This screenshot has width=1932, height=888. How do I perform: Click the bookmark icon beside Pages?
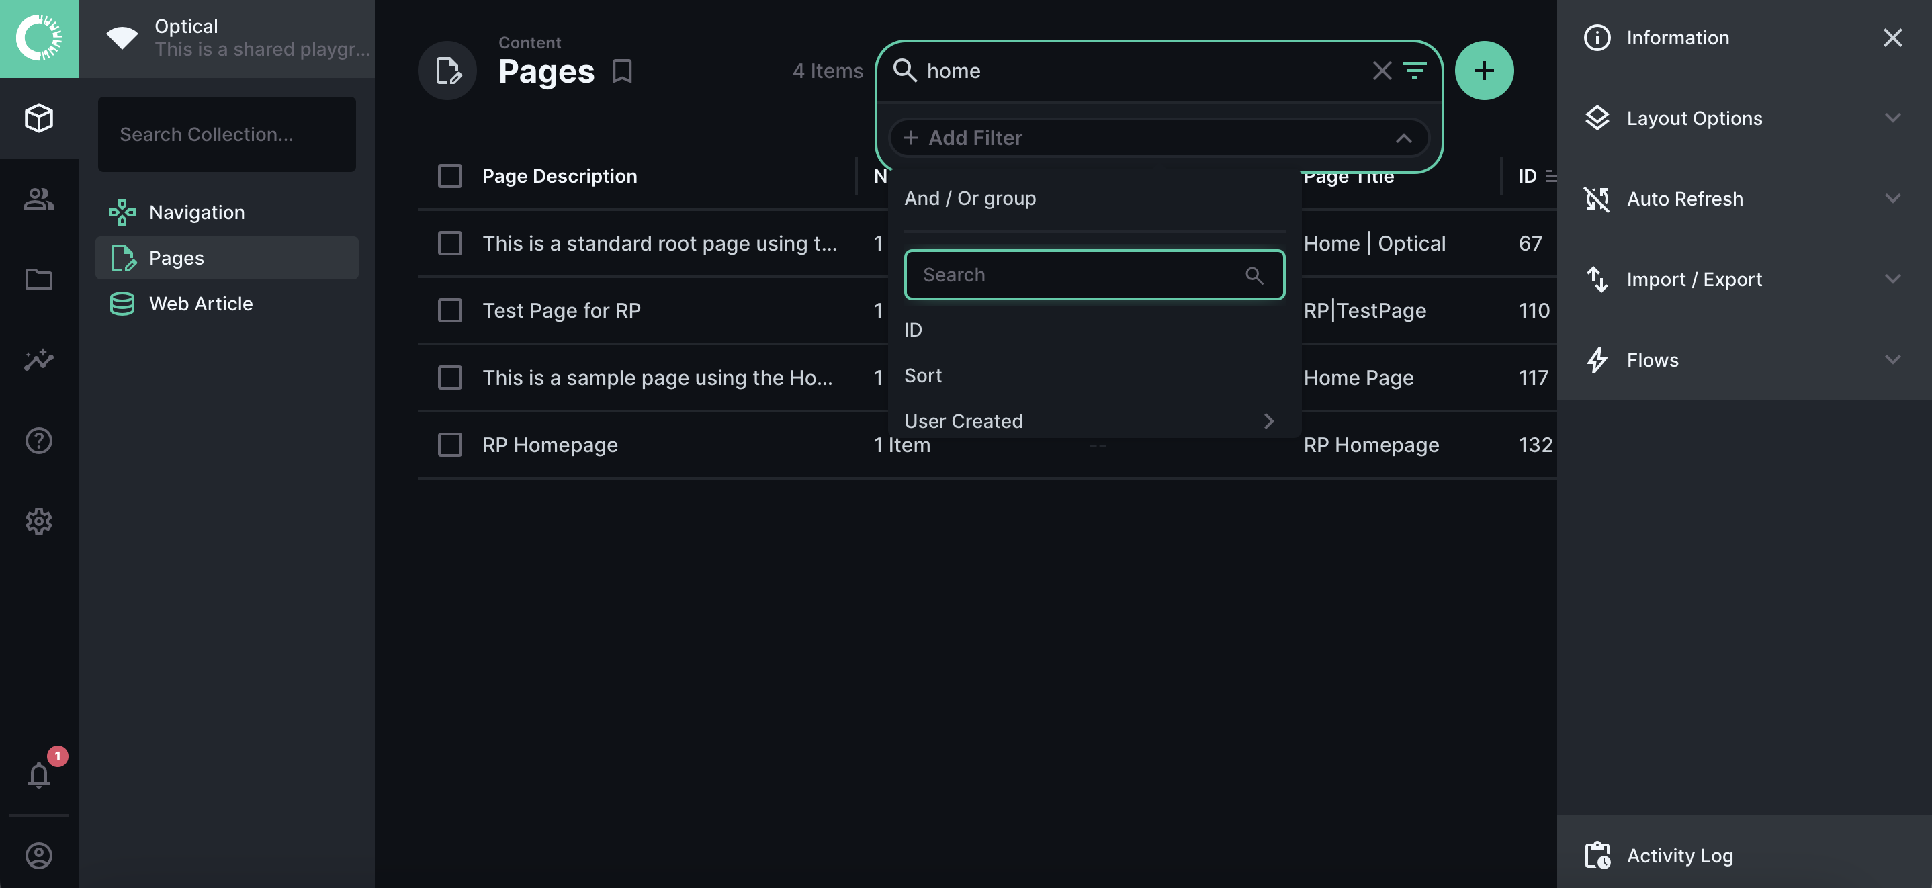[x=622, y=71]
